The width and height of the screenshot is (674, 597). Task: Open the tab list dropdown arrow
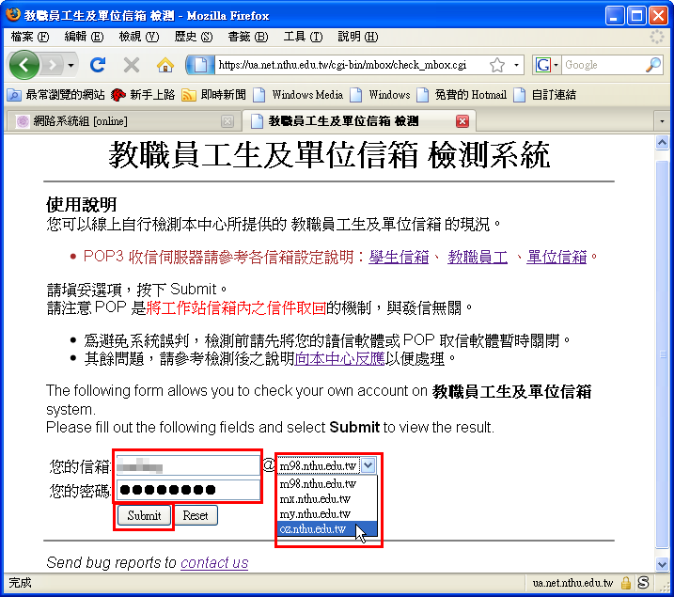click(662, 121)
